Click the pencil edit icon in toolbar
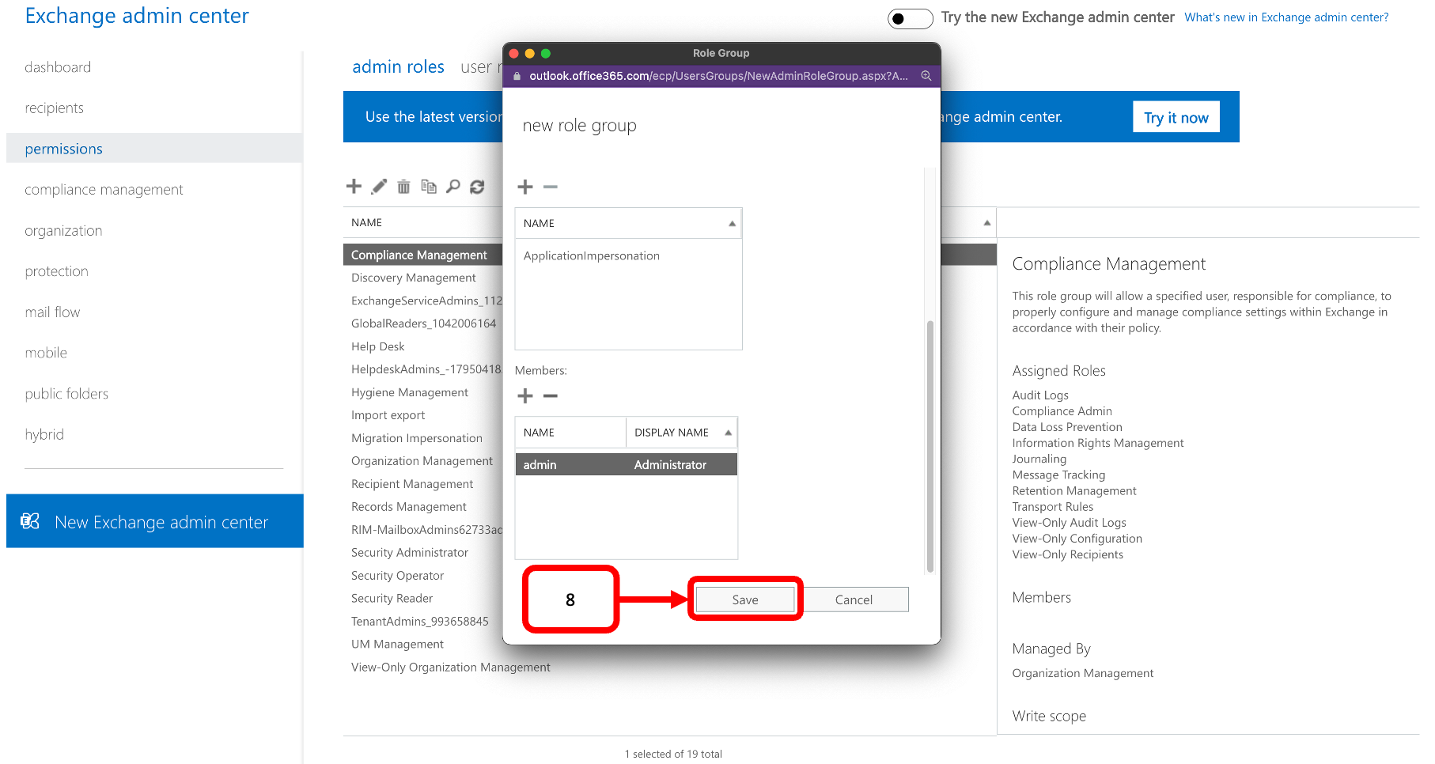 [379, 187]
